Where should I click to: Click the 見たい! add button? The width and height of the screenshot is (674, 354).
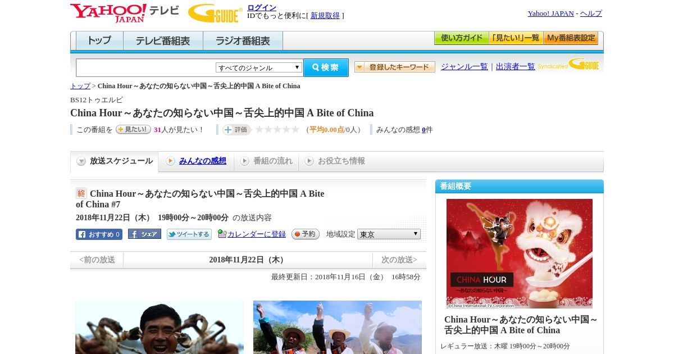(133, 129)
